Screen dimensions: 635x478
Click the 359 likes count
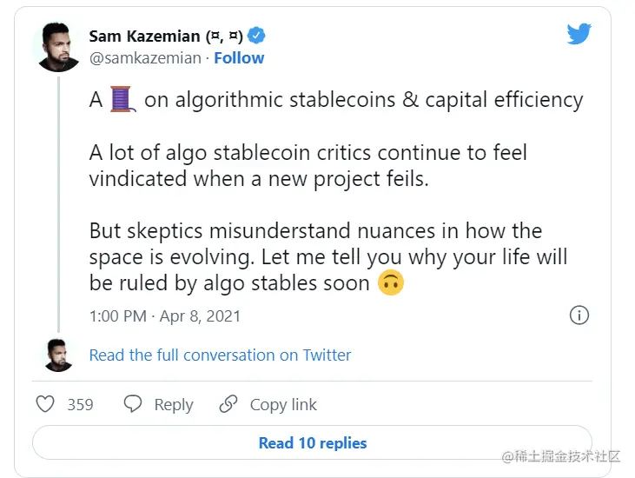click(80, 405)
